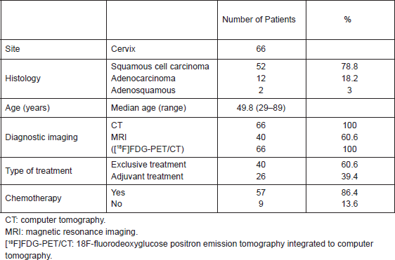Image resolution: width=395 pixels, height=260 pixels.
Task: Click the 'Site' row label
Action: [x=13, y=49]
